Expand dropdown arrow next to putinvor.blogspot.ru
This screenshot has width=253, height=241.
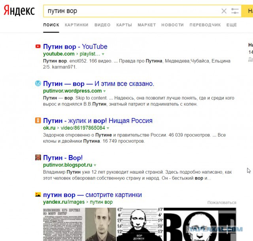click(95, 165)
